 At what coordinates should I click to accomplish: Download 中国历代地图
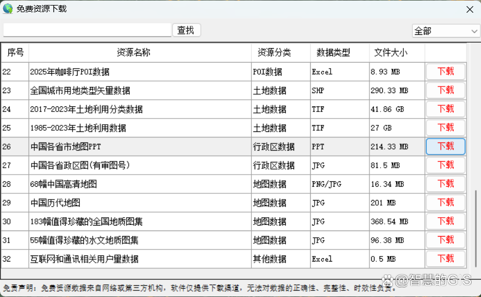pyautogui.click(x=445, y=203)
